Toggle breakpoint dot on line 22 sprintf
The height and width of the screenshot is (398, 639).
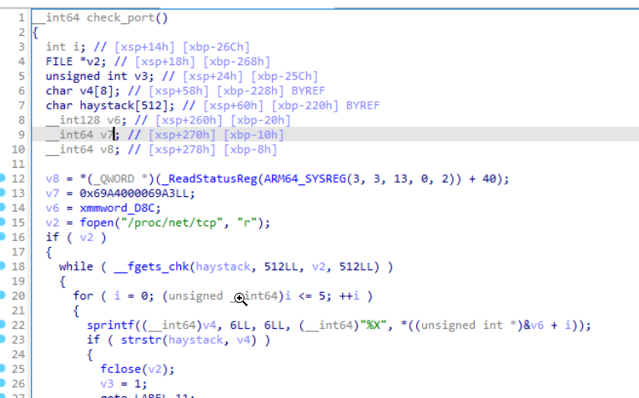coord(2,325)
